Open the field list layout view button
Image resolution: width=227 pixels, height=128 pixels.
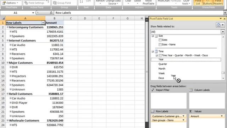point(220,25)
